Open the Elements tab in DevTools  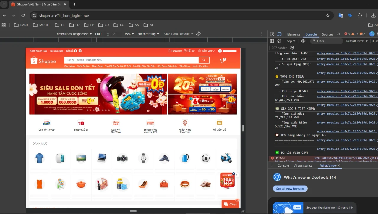(293, 34)
